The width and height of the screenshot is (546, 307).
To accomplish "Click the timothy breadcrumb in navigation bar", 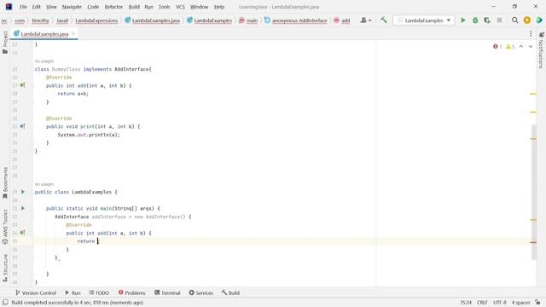I will coord(40,20).
